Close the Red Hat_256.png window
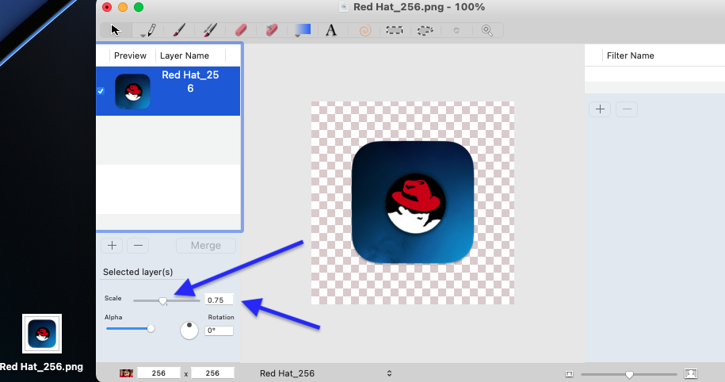The image size is (725, 382). point(107,7)
